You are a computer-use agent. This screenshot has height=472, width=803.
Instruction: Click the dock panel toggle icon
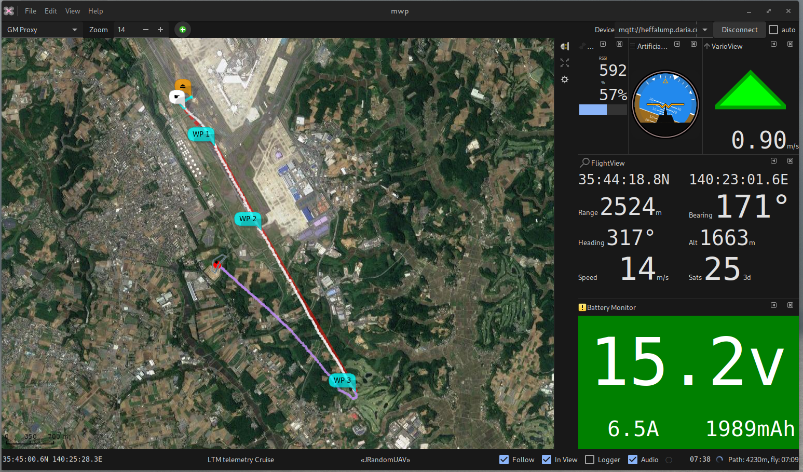coord(565,46)
